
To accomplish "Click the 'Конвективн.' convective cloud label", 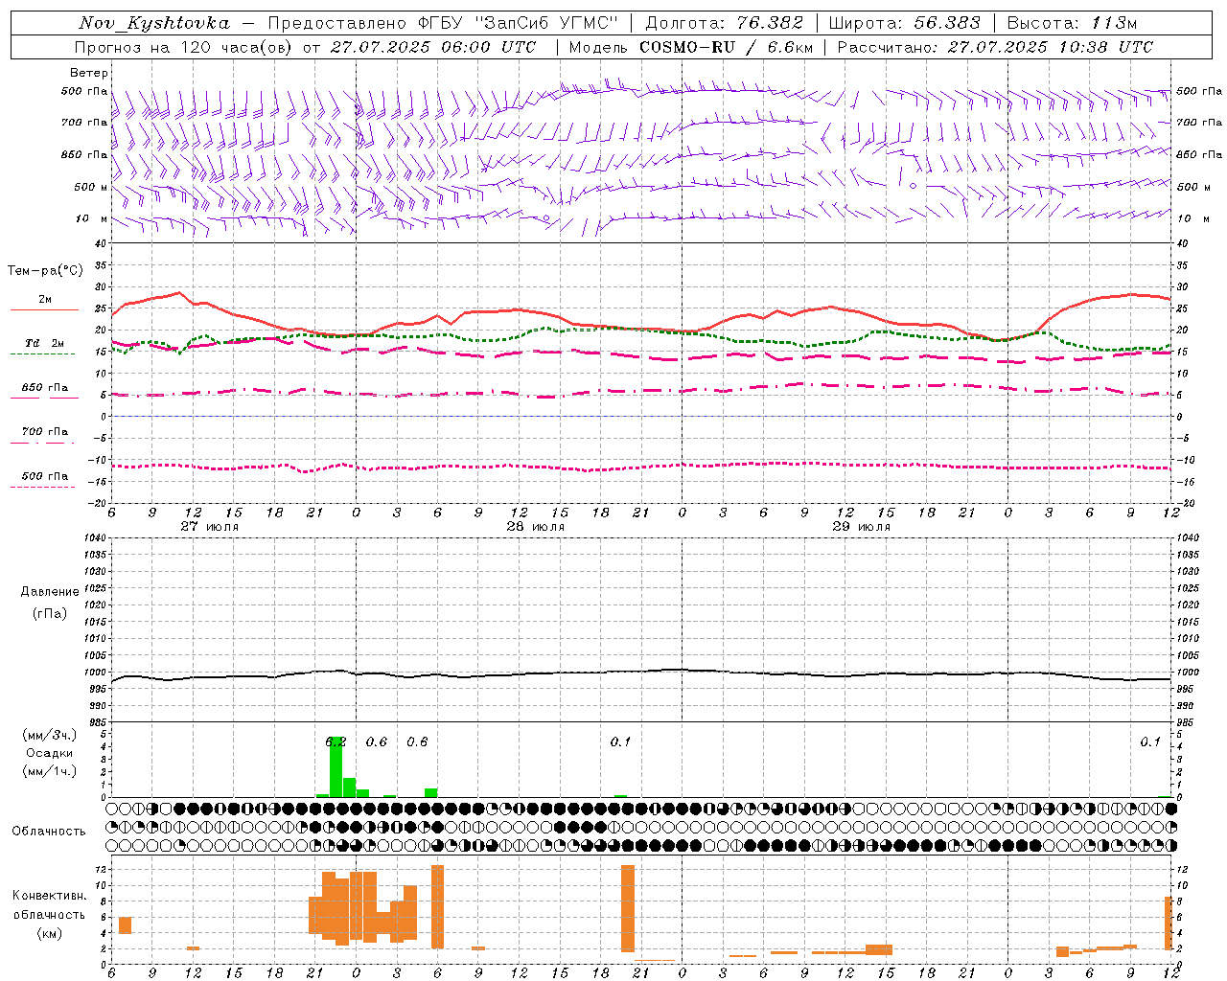I will 50,896.
